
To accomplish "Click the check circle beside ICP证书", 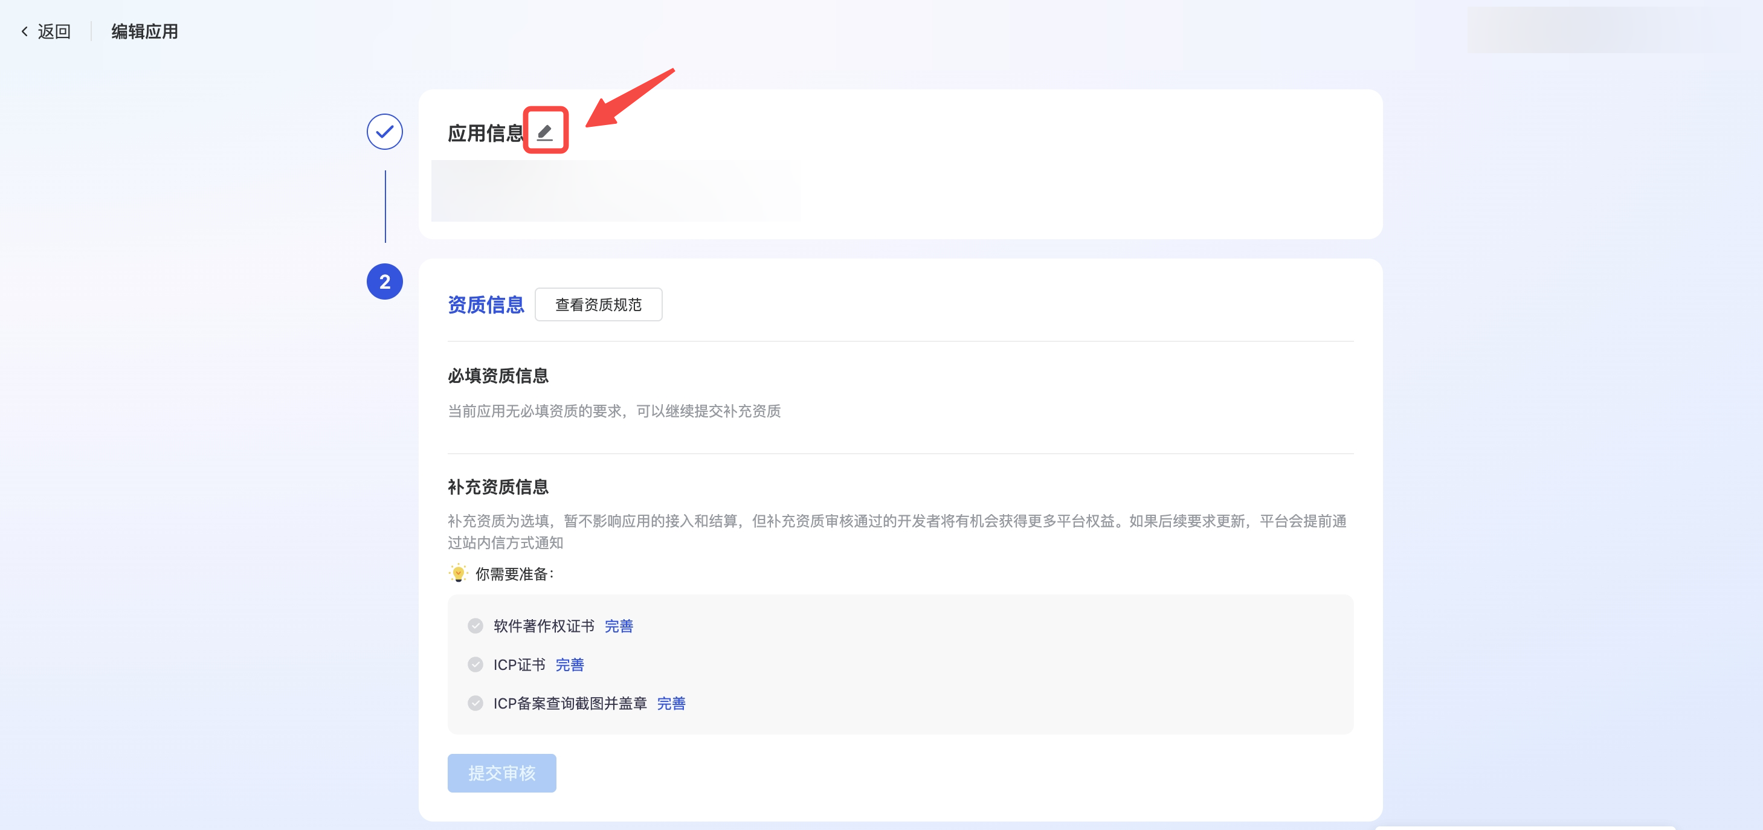I will tap(475, 664).
